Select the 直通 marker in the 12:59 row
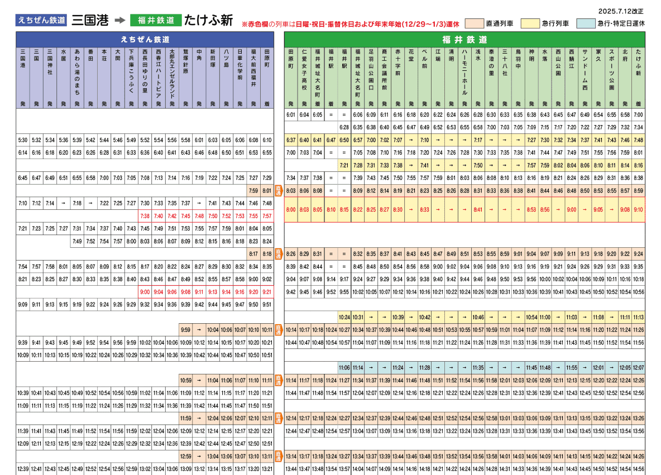 (x=279, y=456)
